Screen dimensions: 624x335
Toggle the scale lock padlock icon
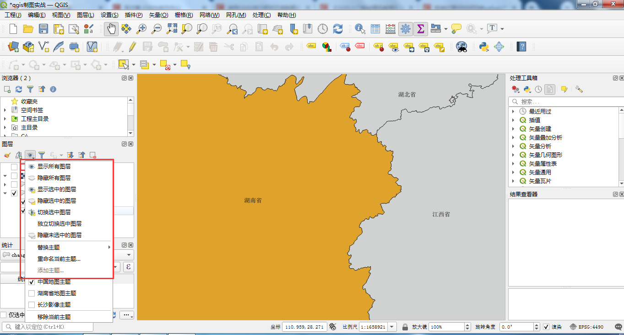[x=405, y=327]
